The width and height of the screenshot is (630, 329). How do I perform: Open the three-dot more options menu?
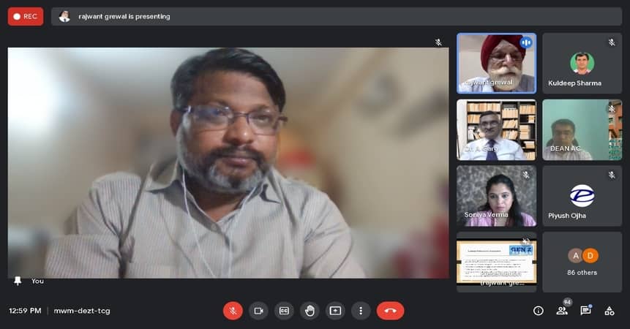click(x=361, y=311)
